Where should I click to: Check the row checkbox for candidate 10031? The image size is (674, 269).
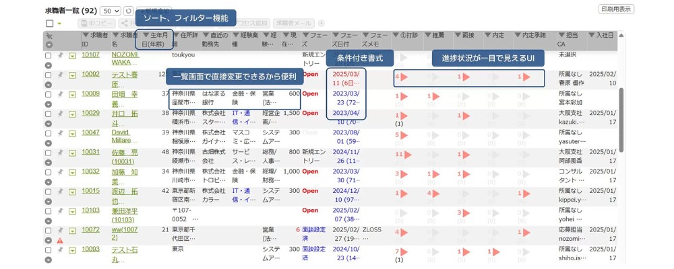pos(49,153)
